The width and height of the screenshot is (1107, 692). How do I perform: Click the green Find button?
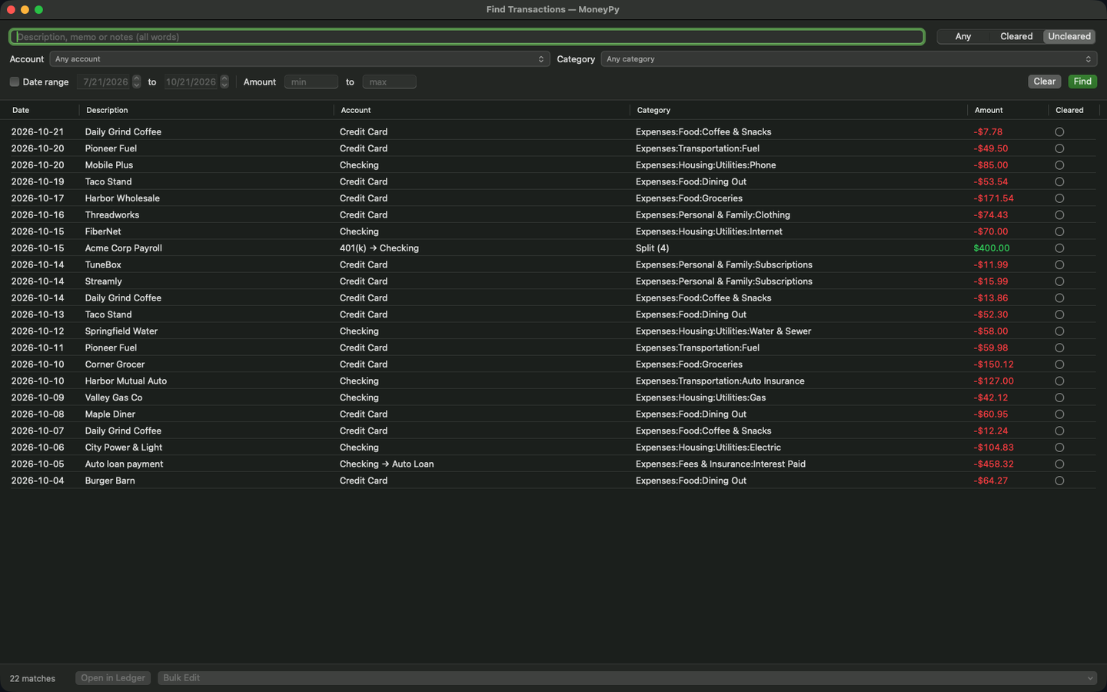pyautogui.click(x=1082, y=82)
